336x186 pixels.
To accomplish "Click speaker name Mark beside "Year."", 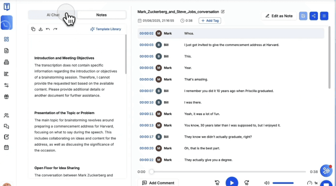I will tap(168, 68).
